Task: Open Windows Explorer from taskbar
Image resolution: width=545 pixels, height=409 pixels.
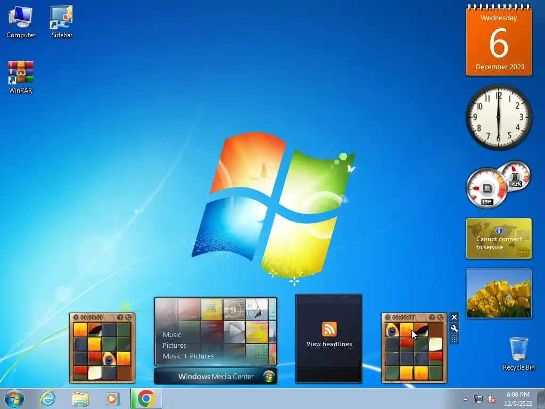Action: click(x=80, y=398)
